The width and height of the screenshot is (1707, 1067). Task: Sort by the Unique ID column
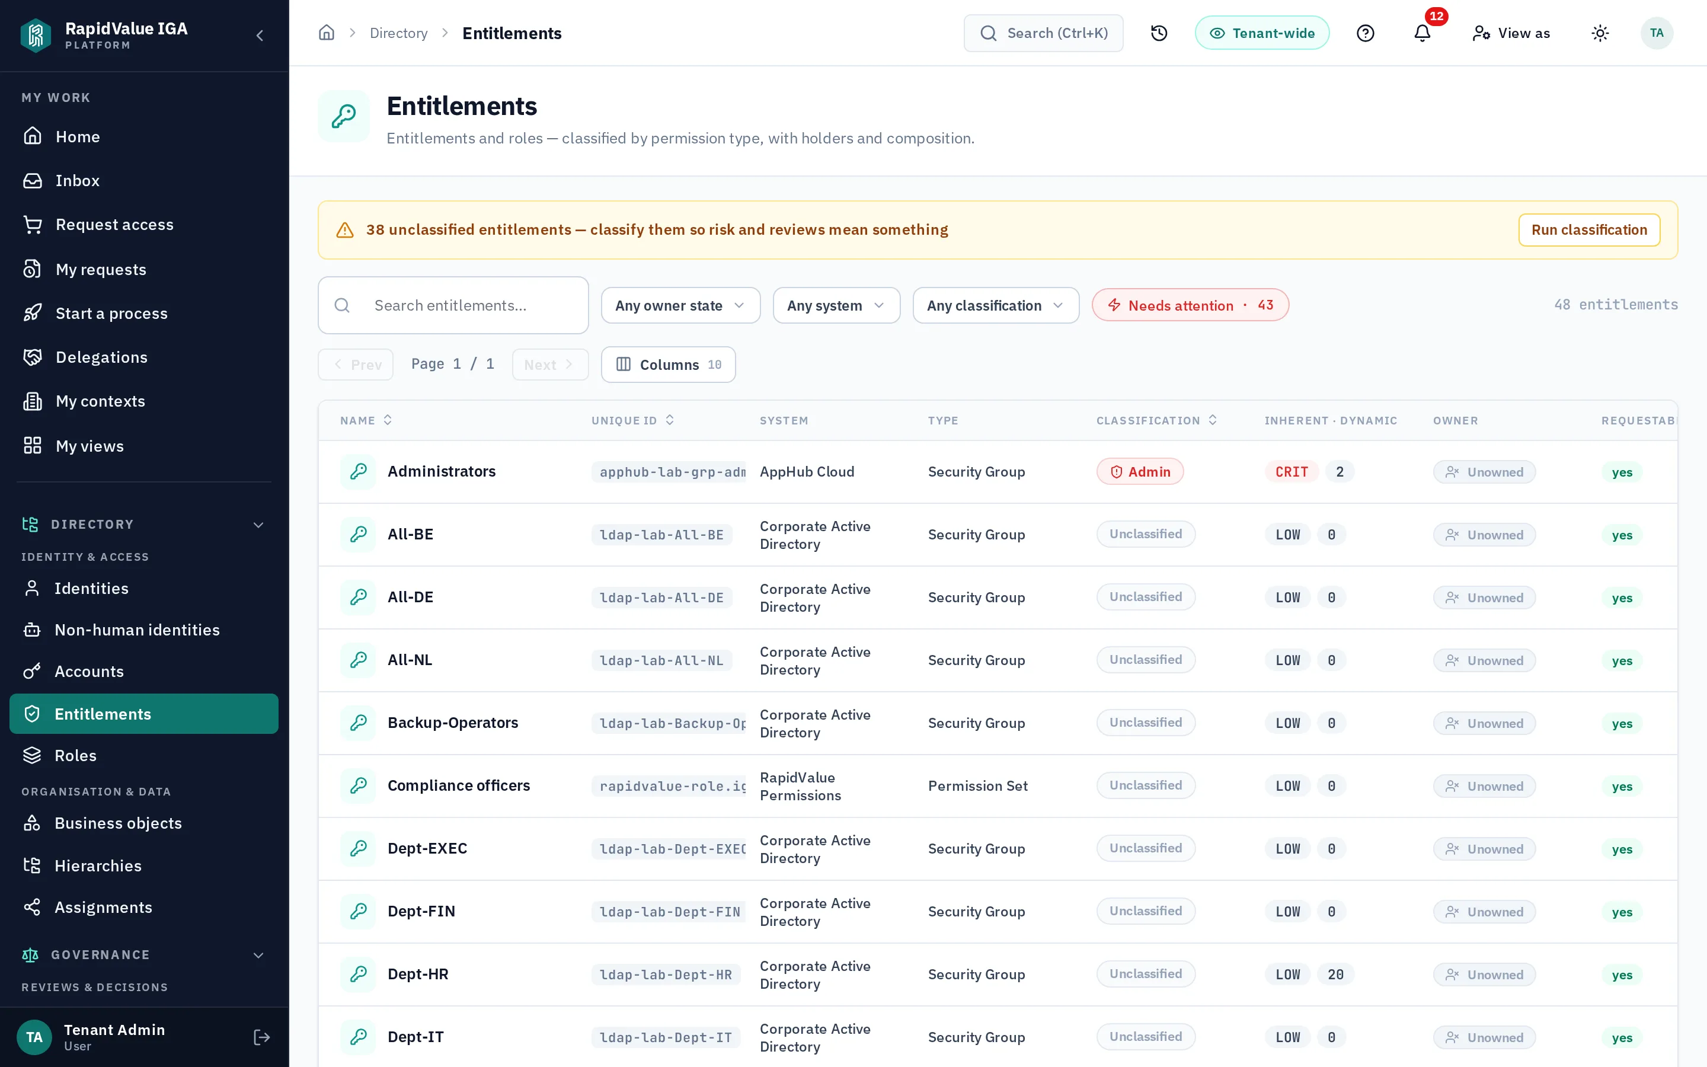click(x=633, y=421)
